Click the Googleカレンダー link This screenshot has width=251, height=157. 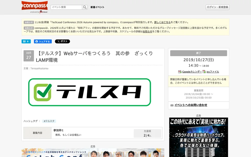point(192,72)
